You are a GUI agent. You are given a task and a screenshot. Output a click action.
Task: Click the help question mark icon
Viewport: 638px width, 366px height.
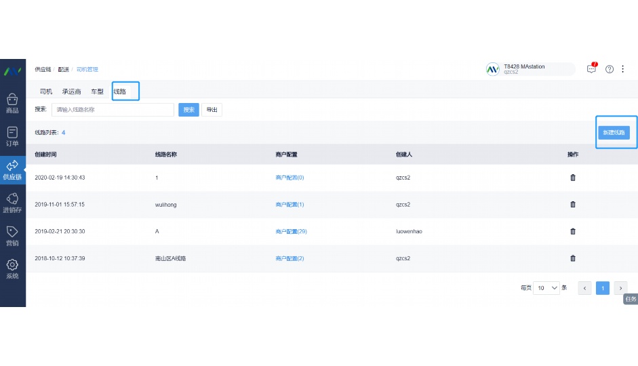click(610, 69)
